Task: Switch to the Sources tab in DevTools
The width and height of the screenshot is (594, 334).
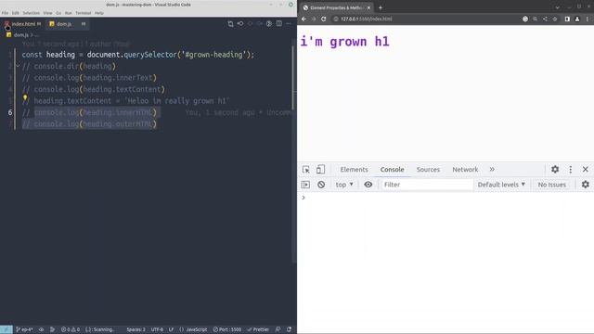Action: tap(428, 170)
